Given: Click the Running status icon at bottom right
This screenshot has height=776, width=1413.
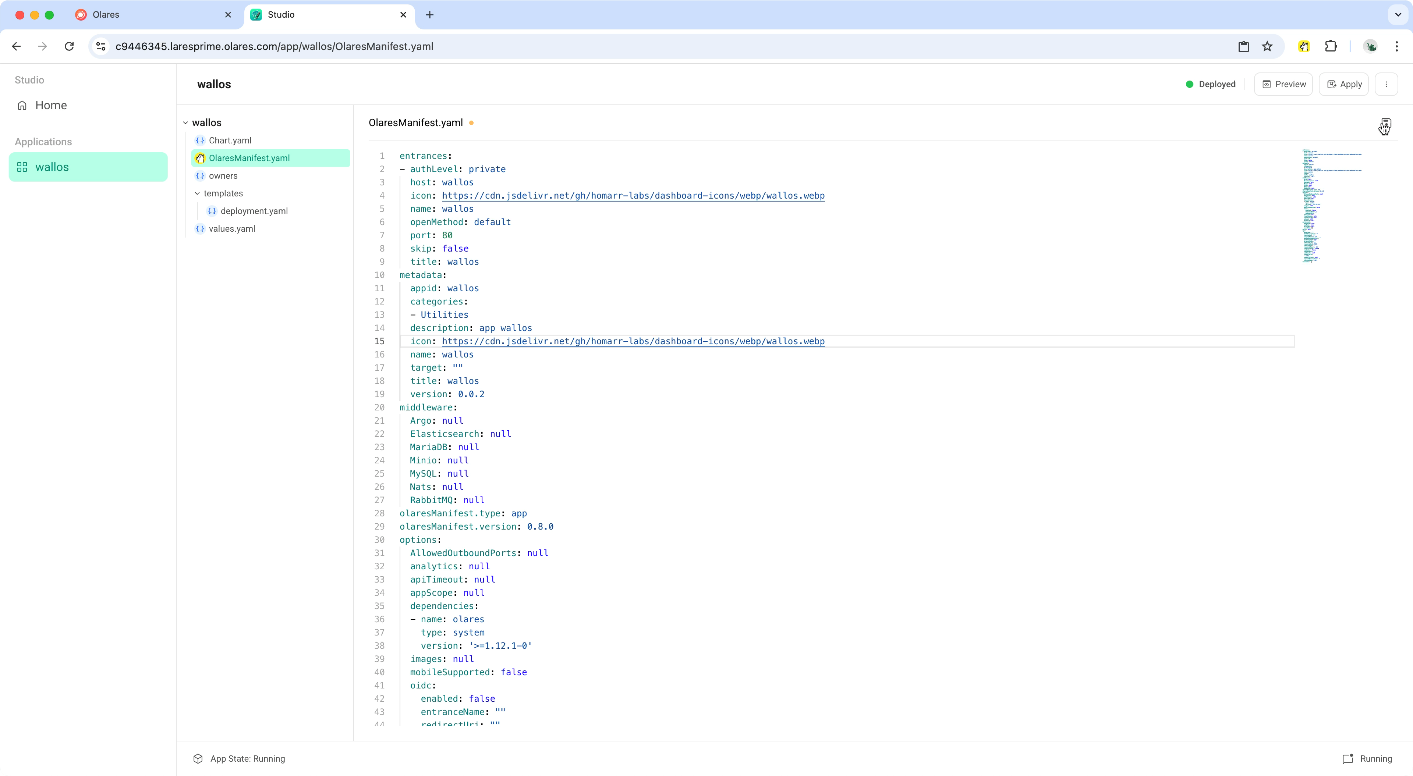Looking at the screenshot, I should click(x=1348, y=759).
